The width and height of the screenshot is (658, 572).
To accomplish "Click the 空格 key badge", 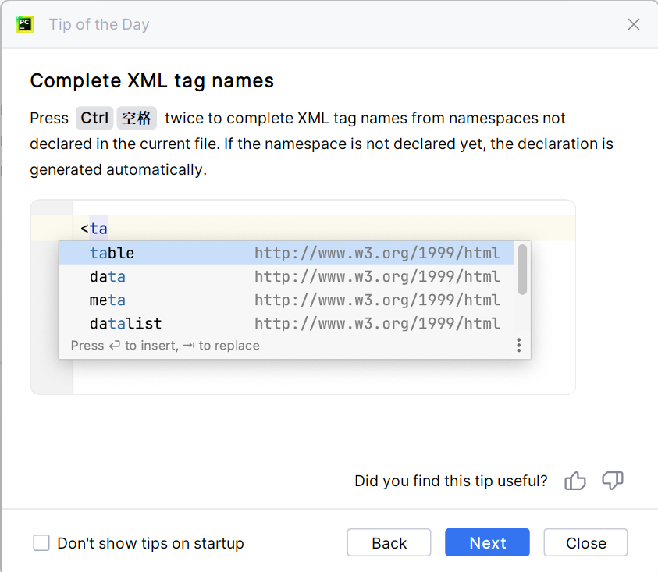I will pos(137,119).
